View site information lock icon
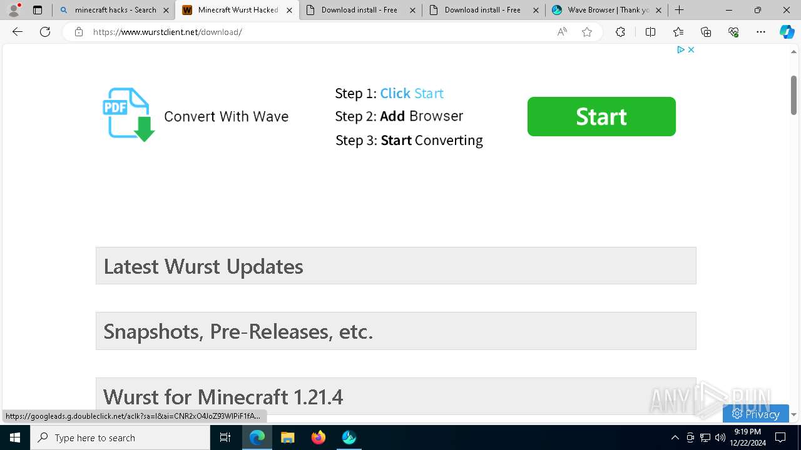 (79, 32)
